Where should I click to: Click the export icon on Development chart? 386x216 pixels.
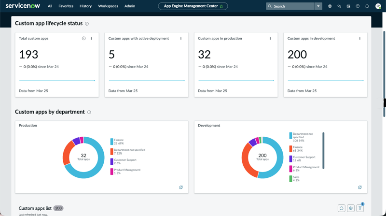(x=360, y=187)
